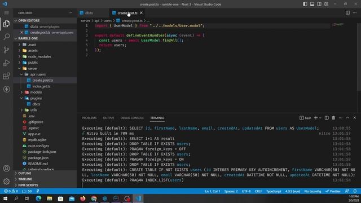Image resolution: width=361 pixels, height=203 pixels.
Task: Toggle the primary side bar layout icon
Action: (x=305, y=4)
